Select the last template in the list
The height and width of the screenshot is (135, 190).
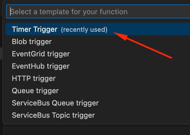pos(98,115)
